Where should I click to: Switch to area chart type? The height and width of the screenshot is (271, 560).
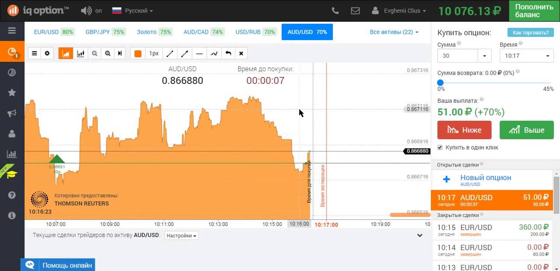(66, 53)
